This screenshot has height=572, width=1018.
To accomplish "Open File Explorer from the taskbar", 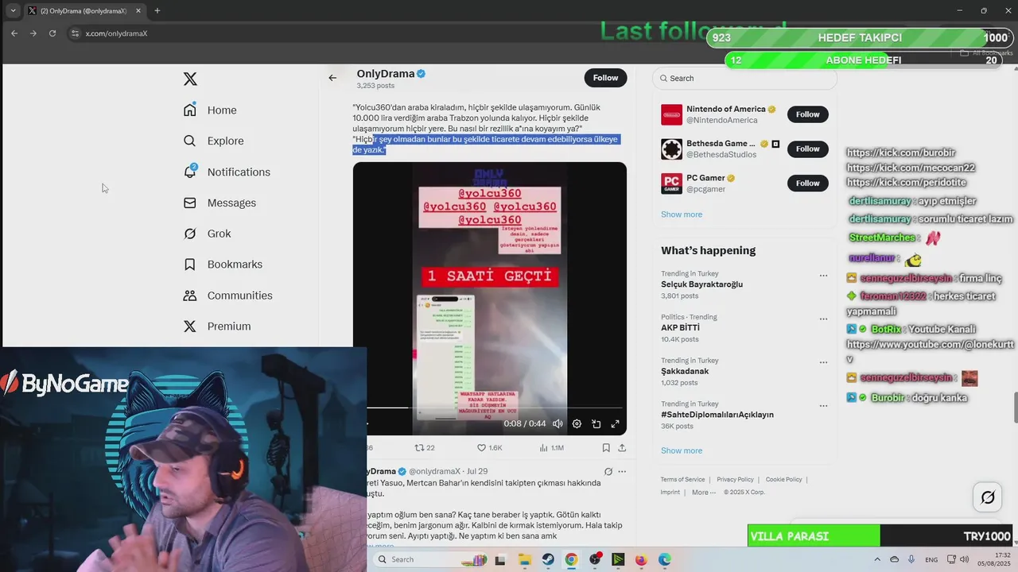I will (x=524, y=559).
